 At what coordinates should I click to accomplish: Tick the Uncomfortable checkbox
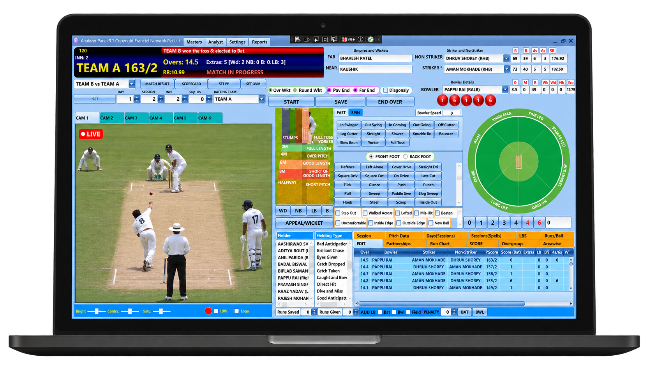click(338, 223)
